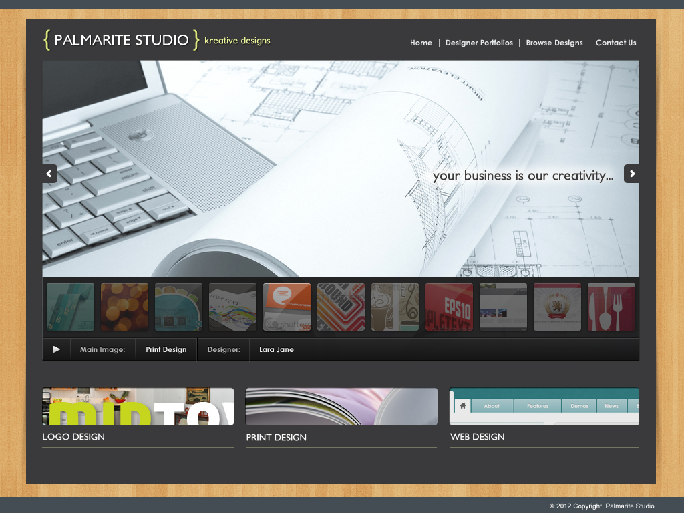Go to previous slide with left arrow
This screenshot has width=684, height=513.
click(49, 174)
